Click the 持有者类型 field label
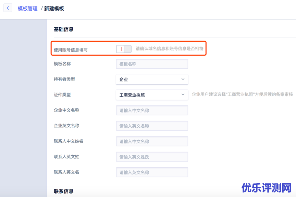 pos(64,79)
